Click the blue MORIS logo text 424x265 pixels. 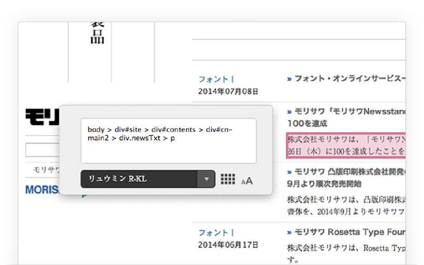pos(42,190)
